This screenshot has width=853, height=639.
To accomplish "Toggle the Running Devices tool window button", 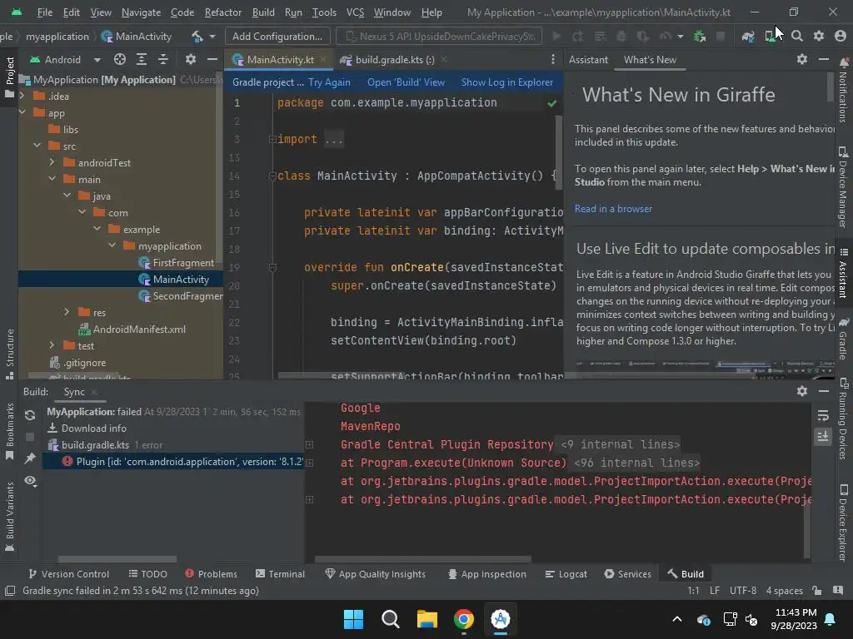I will (x=843, y=419).
